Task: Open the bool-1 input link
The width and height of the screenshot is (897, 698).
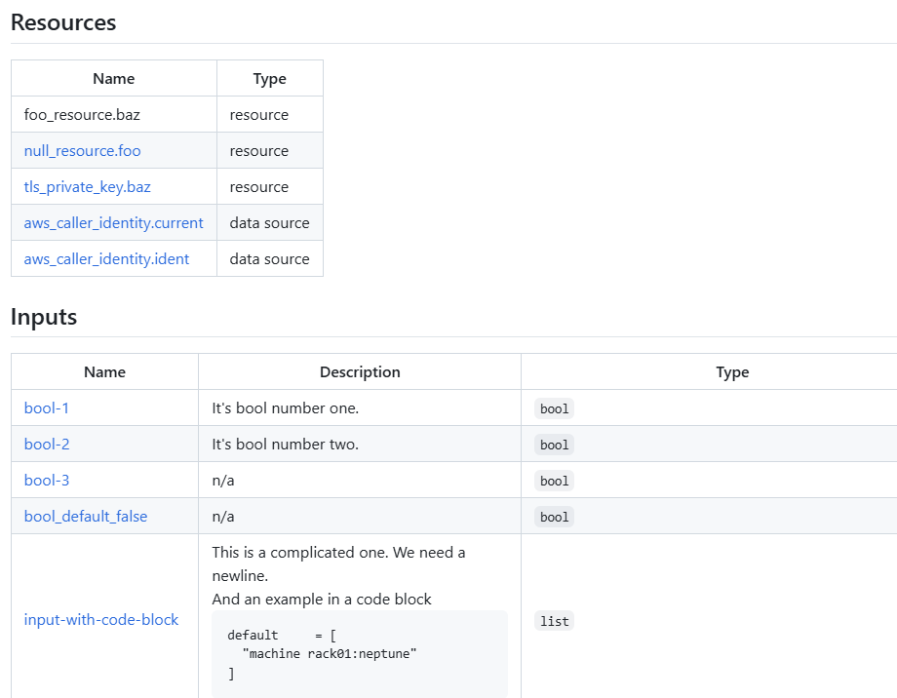Action: 46,407
